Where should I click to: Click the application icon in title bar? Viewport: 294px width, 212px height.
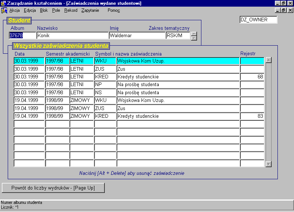click(3, 3)
